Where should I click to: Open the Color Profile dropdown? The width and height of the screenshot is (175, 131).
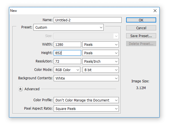coord(86,100)
